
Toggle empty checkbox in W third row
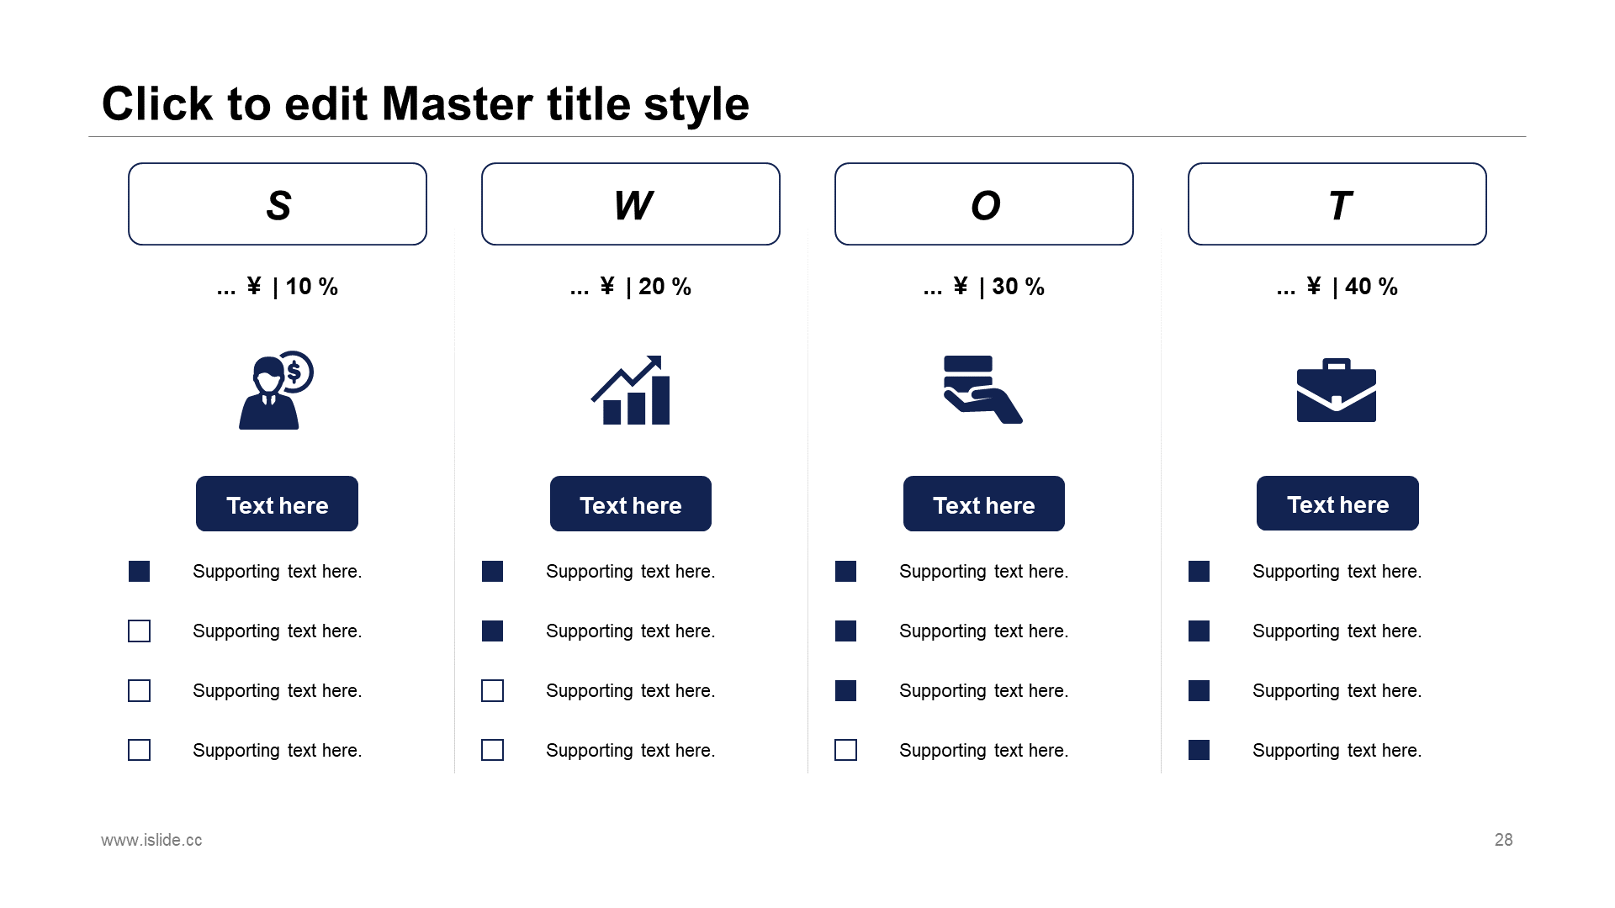494,689
